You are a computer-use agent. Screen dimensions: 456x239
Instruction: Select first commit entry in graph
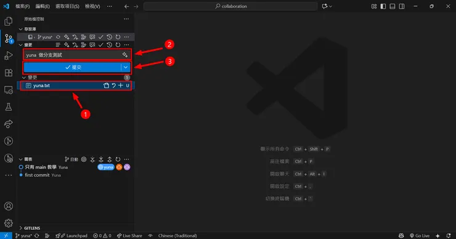pyautogui.click(x=37, y=175)
